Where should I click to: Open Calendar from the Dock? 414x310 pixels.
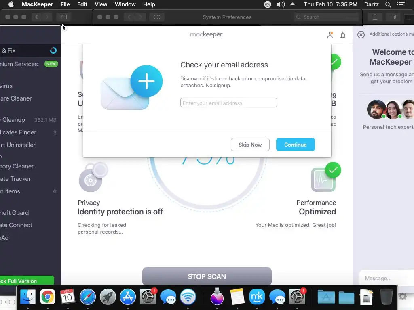68,297
